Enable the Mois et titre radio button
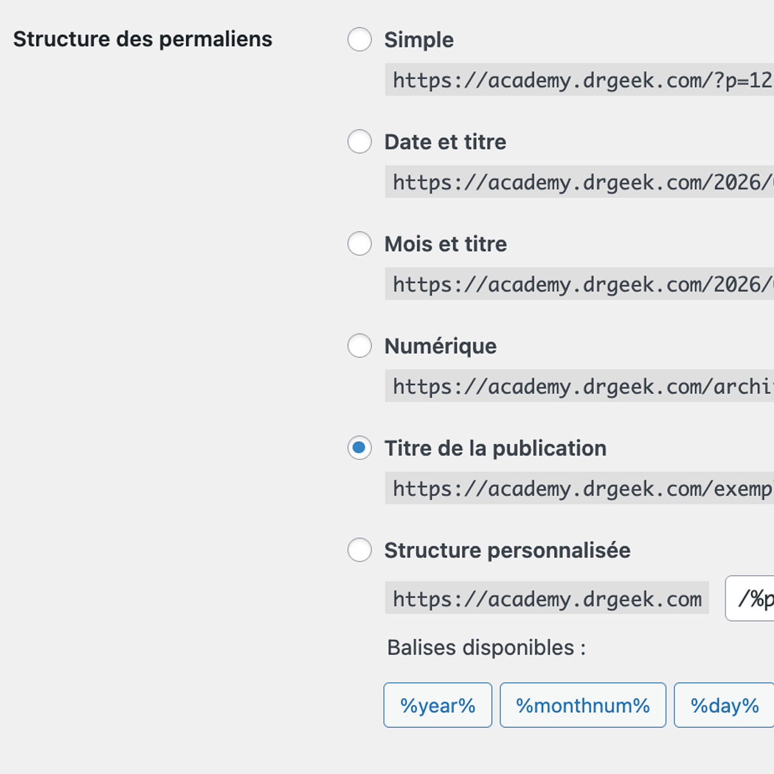 pyautogui.click(x=359, y=244)
